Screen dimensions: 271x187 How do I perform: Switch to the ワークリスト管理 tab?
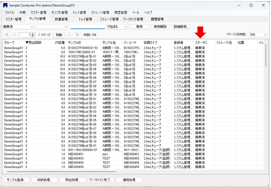(x=133, y=19)
